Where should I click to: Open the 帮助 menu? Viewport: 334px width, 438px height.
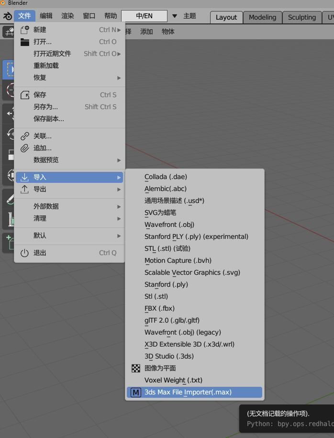tap(111, 16)
